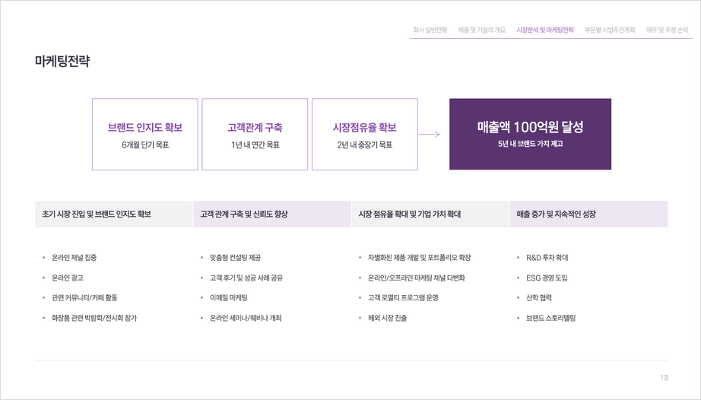Select the 시장분석 및 마케팅전략 tab

(545, 30)
